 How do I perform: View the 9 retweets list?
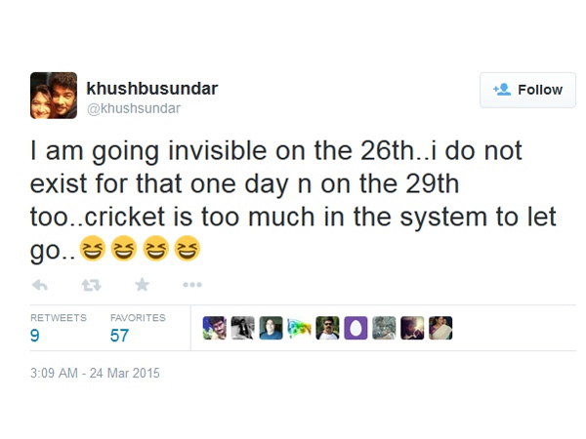(x=36, y=337)
